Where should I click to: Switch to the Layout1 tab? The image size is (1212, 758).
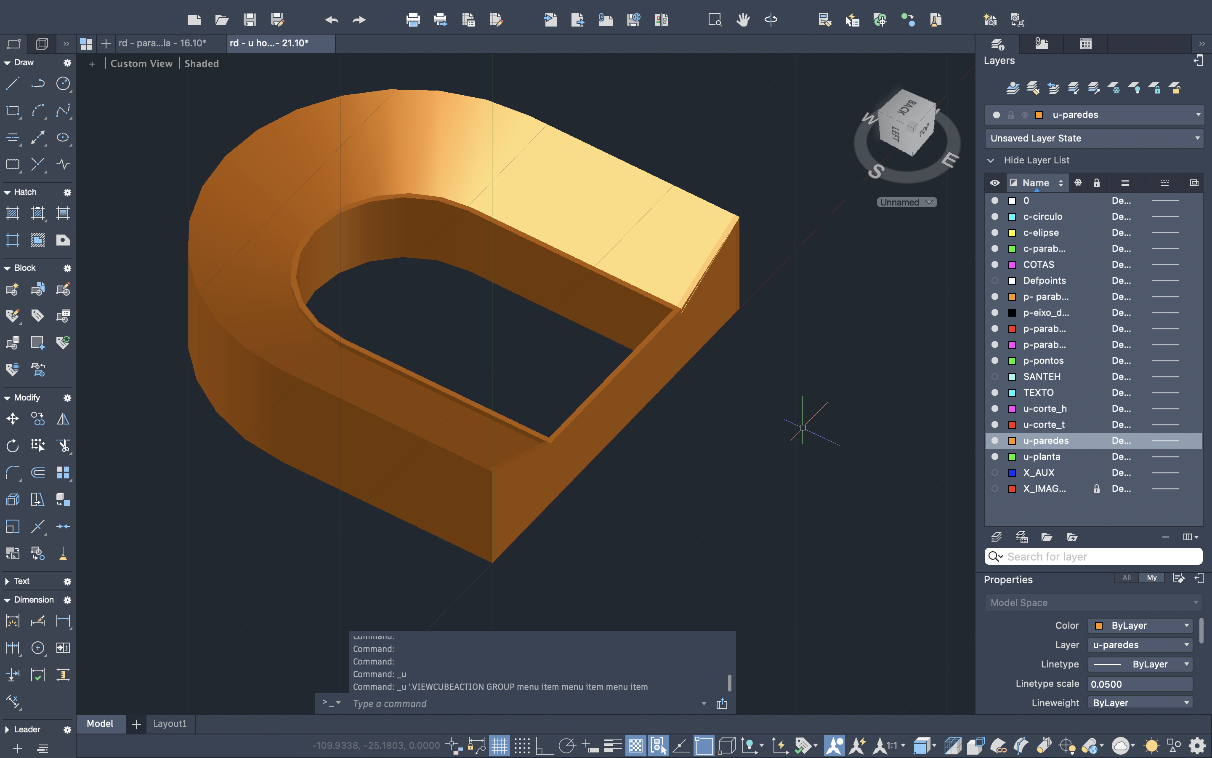(x=170, y=723)
